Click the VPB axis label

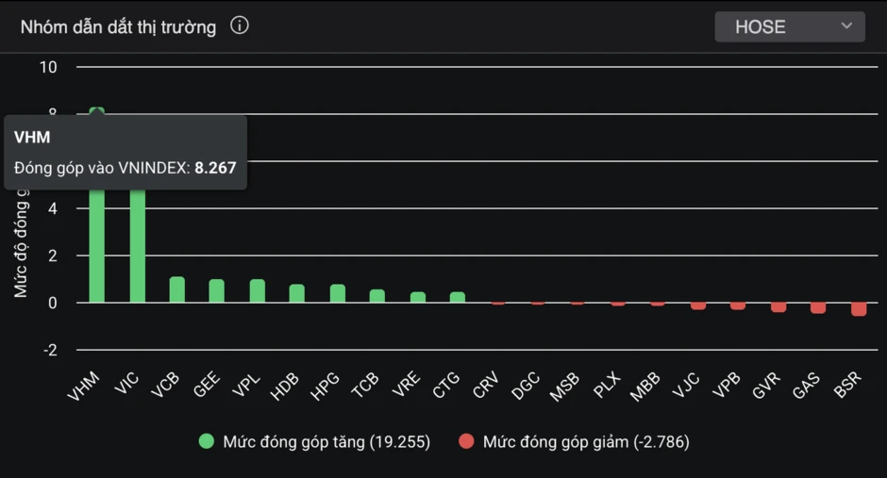(726, 386)
